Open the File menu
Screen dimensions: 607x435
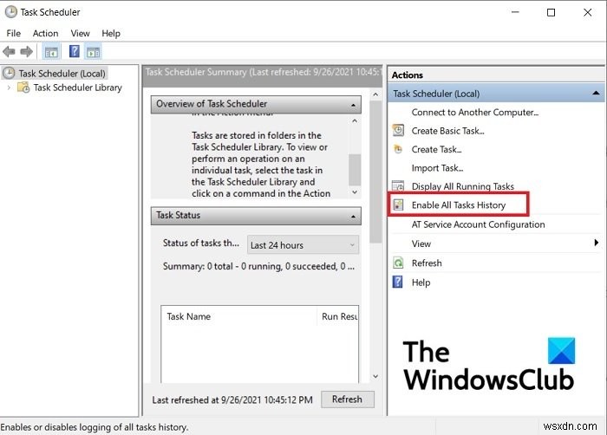coord(14,33)
